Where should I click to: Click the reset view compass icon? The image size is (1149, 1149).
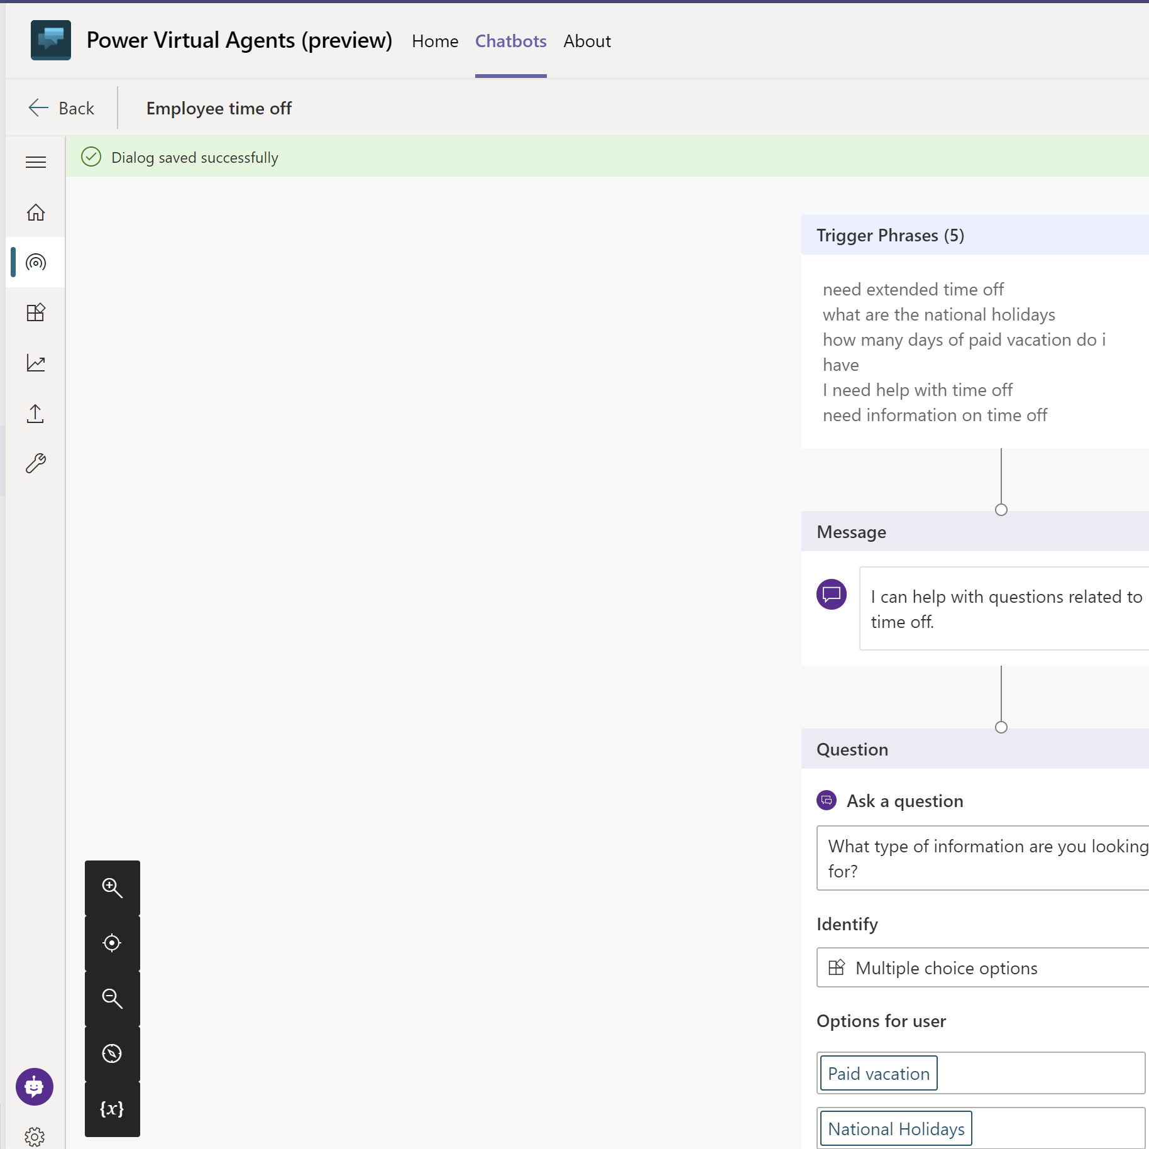pyautogui.click(x=113, y=1053)
